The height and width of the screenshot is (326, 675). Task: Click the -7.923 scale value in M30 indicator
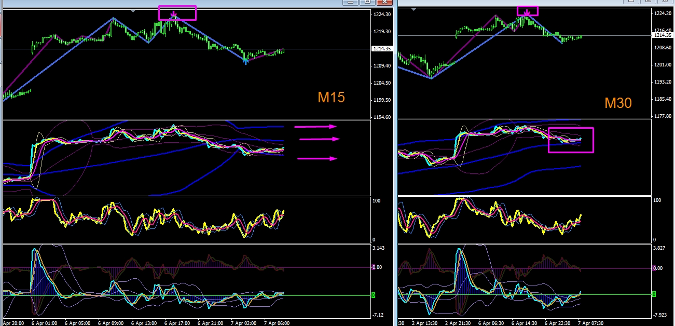click(x=661, y=315)
